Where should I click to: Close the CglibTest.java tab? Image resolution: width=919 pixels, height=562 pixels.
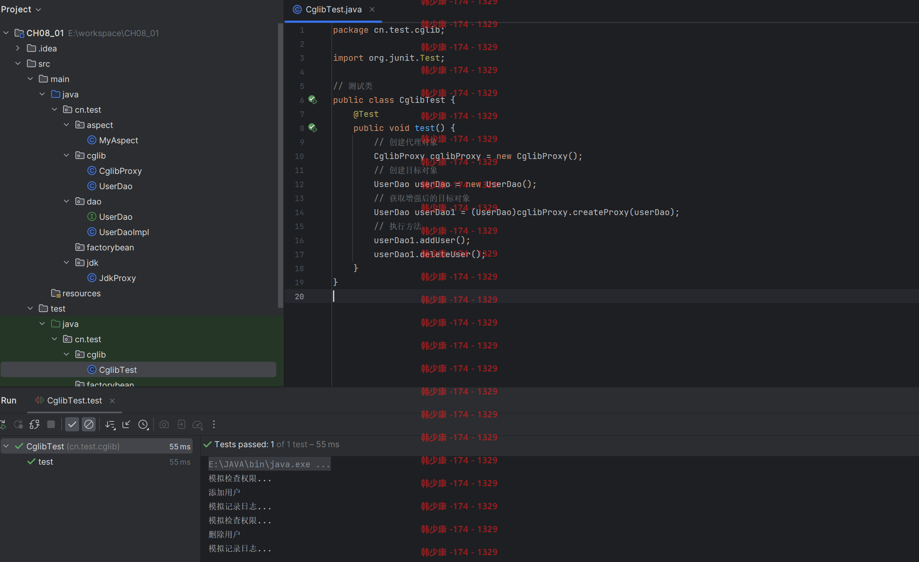click(x=372, y=9)
